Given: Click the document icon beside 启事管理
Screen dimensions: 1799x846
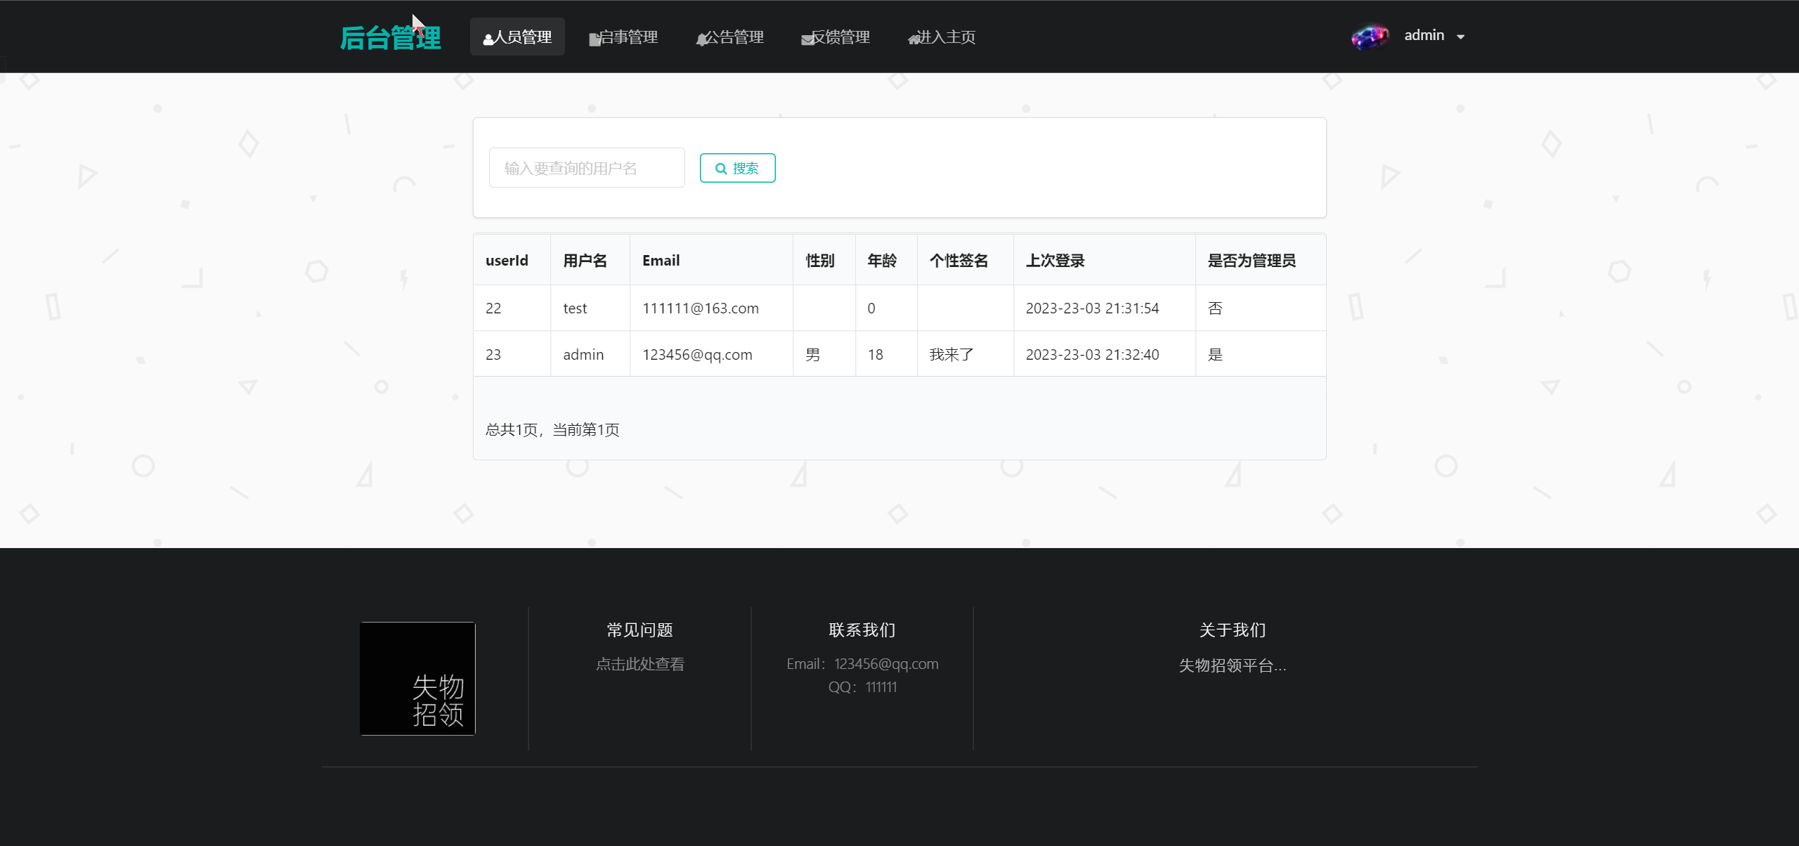Looking at the screenshot, I should (x=595, y=39).
